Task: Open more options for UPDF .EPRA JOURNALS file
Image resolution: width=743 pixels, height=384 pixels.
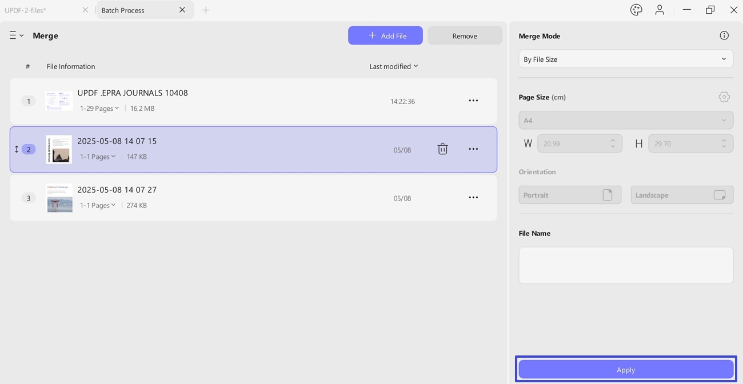Action: [473, 101]
